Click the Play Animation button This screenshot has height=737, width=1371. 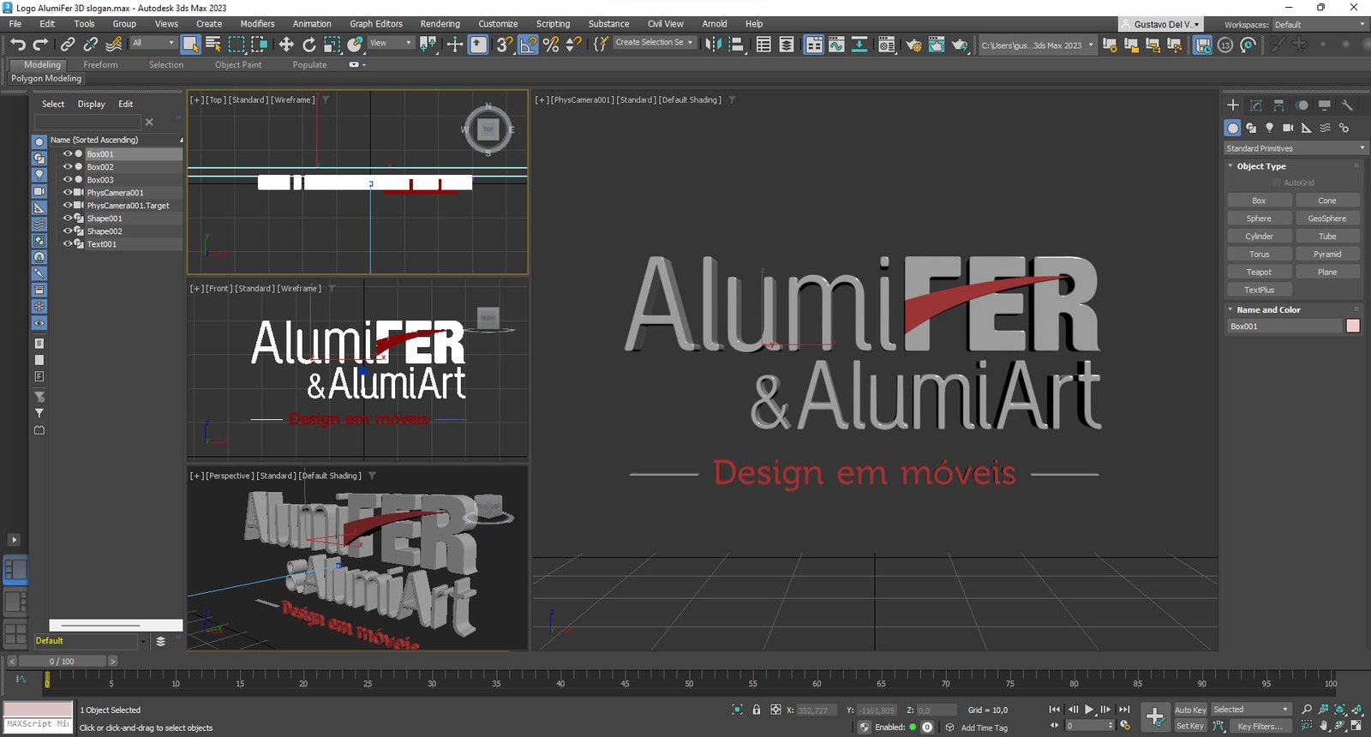coord(1089,710)
